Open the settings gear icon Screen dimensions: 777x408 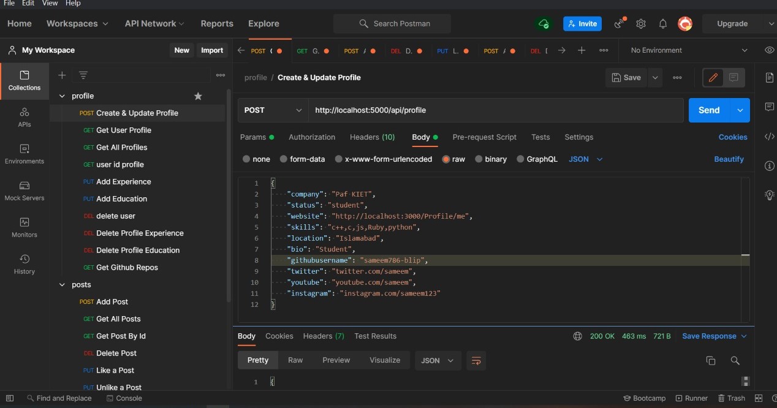click(641, 24)
